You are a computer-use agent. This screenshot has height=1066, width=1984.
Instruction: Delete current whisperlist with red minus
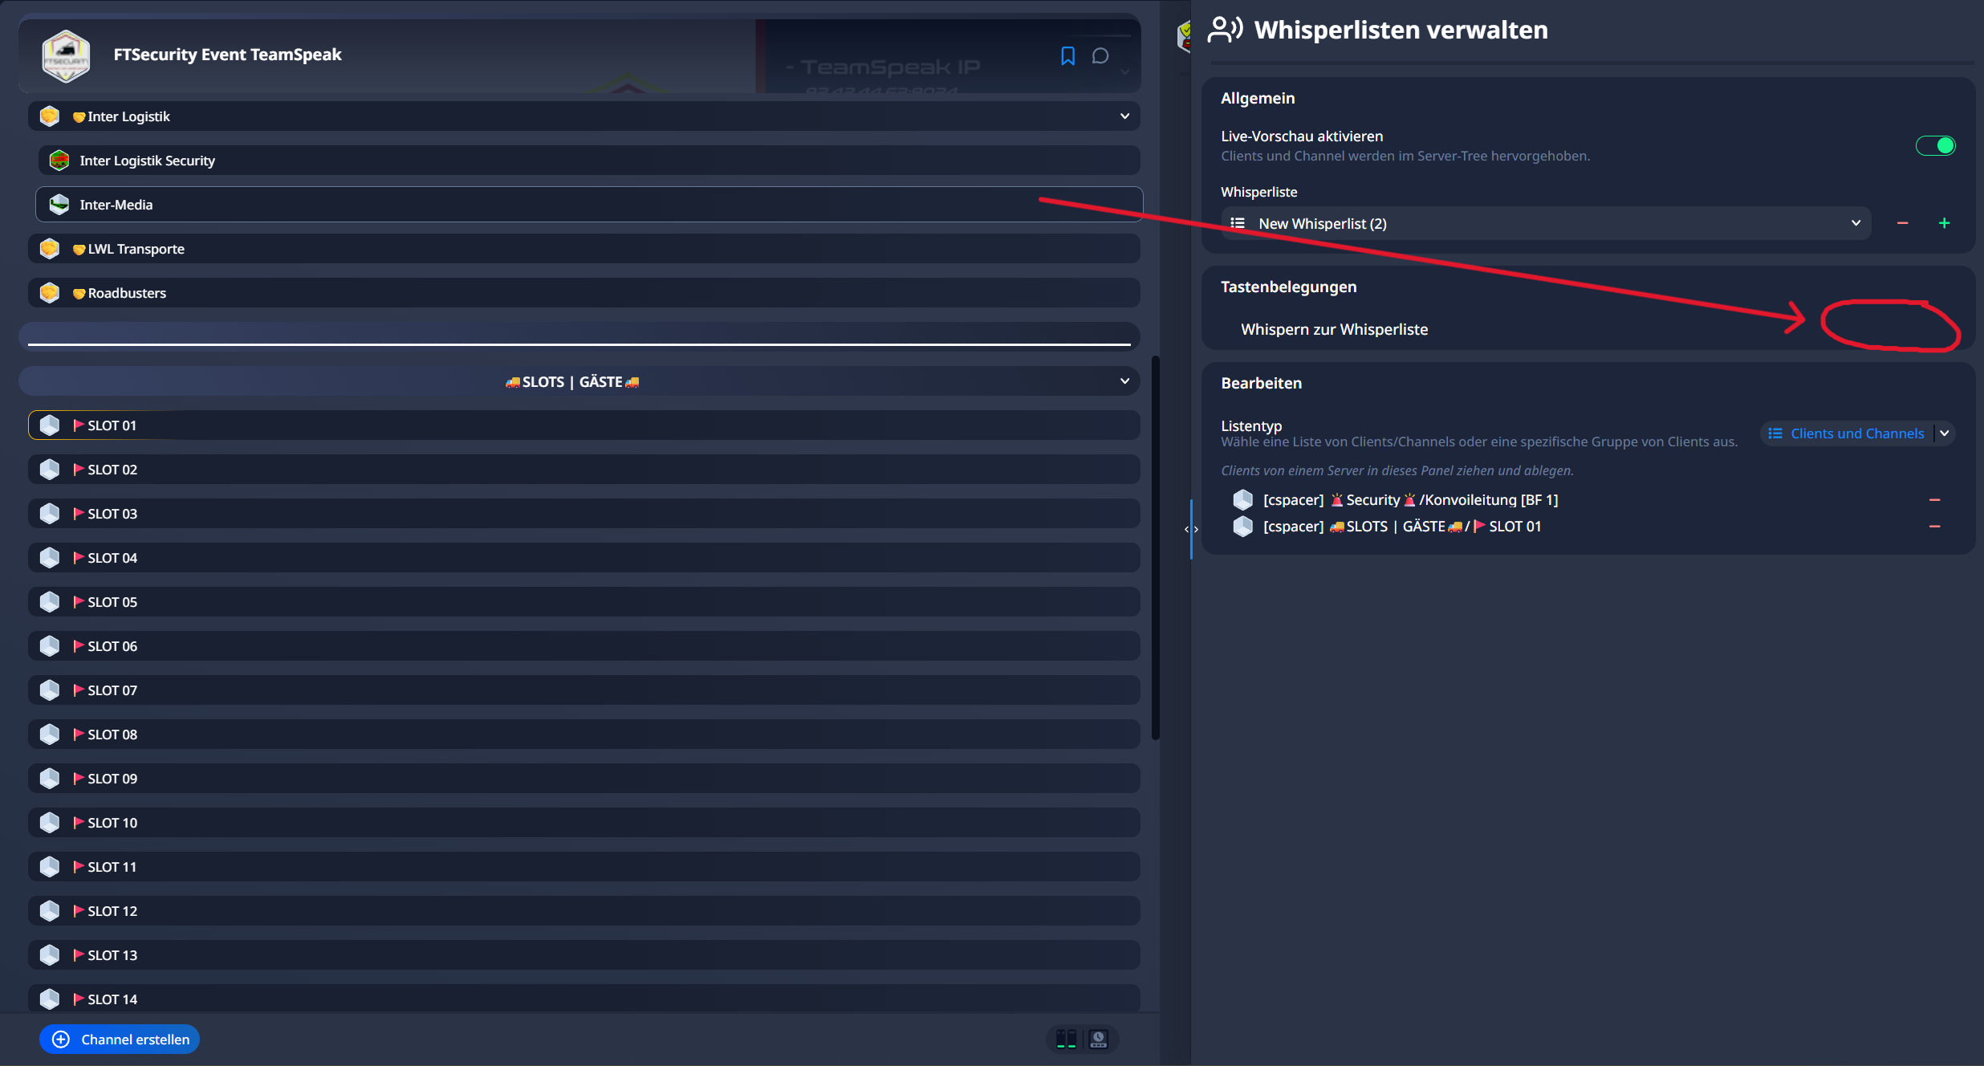coord(1902,223)
